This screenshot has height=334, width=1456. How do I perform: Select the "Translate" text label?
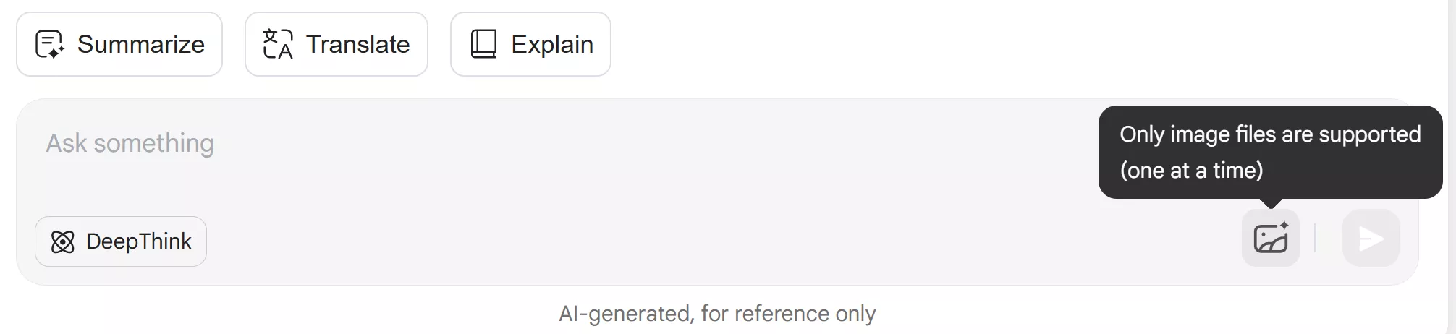pos(357,44)
